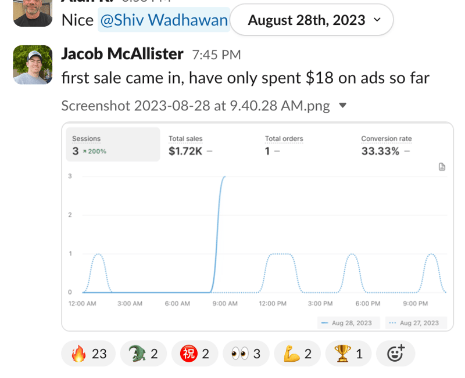The image size is (465, 378).
Task: Open Jacob McAllister's profile name
Action: [x=122, y=54]
